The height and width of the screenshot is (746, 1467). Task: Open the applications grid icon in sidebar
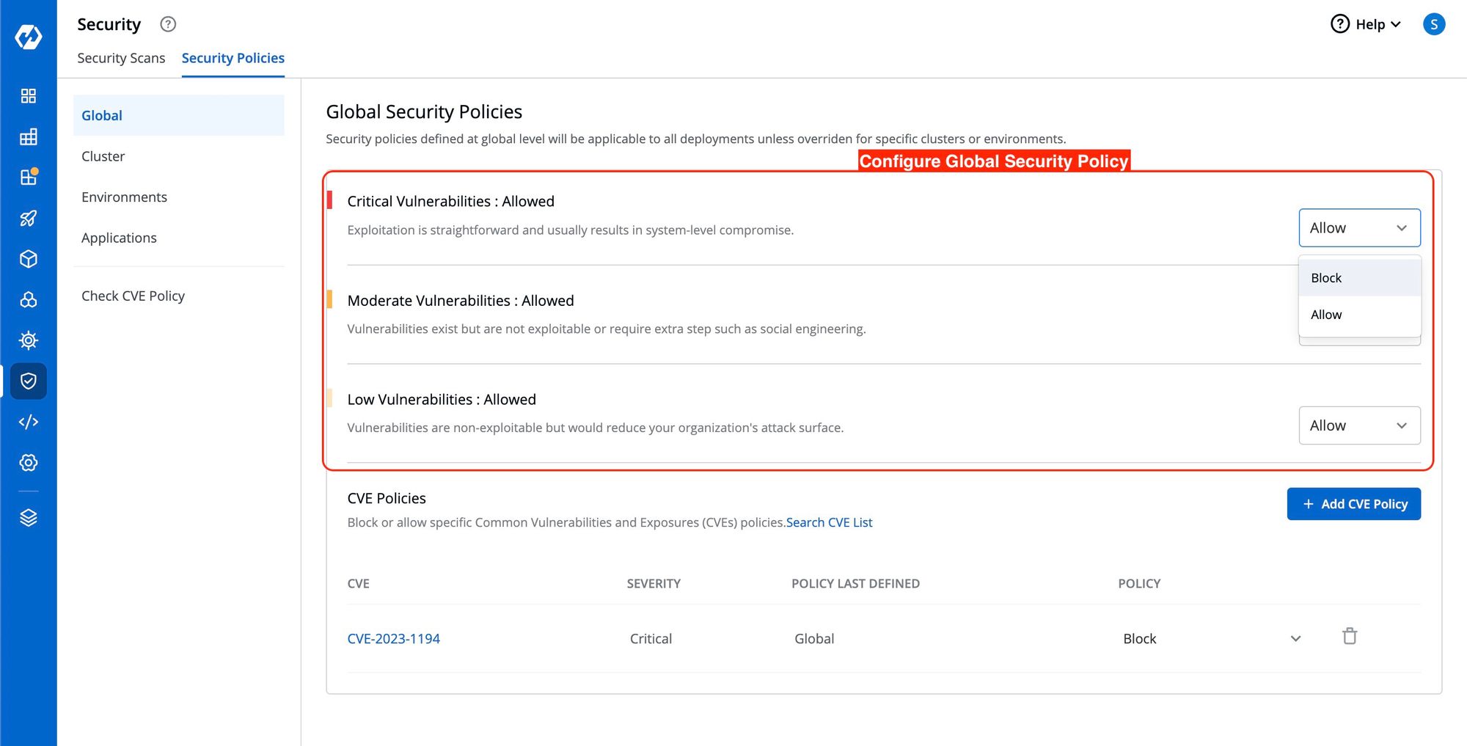[x=29, y=96]
